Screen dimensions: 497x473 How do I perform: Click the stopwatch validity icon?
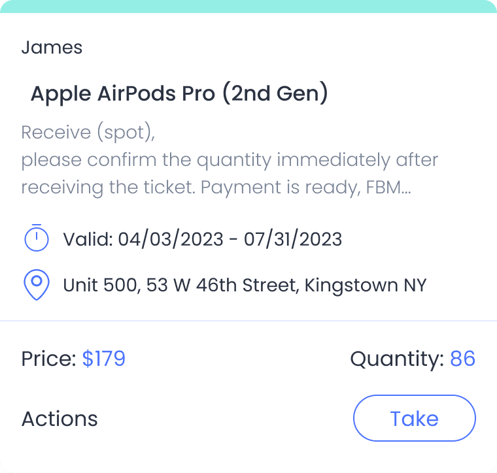[37, 238]
